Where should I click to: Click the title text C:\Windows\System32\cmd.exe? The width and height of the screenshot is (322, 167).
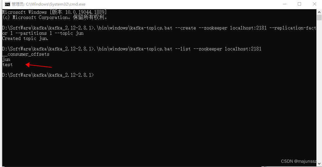(55, 4)
